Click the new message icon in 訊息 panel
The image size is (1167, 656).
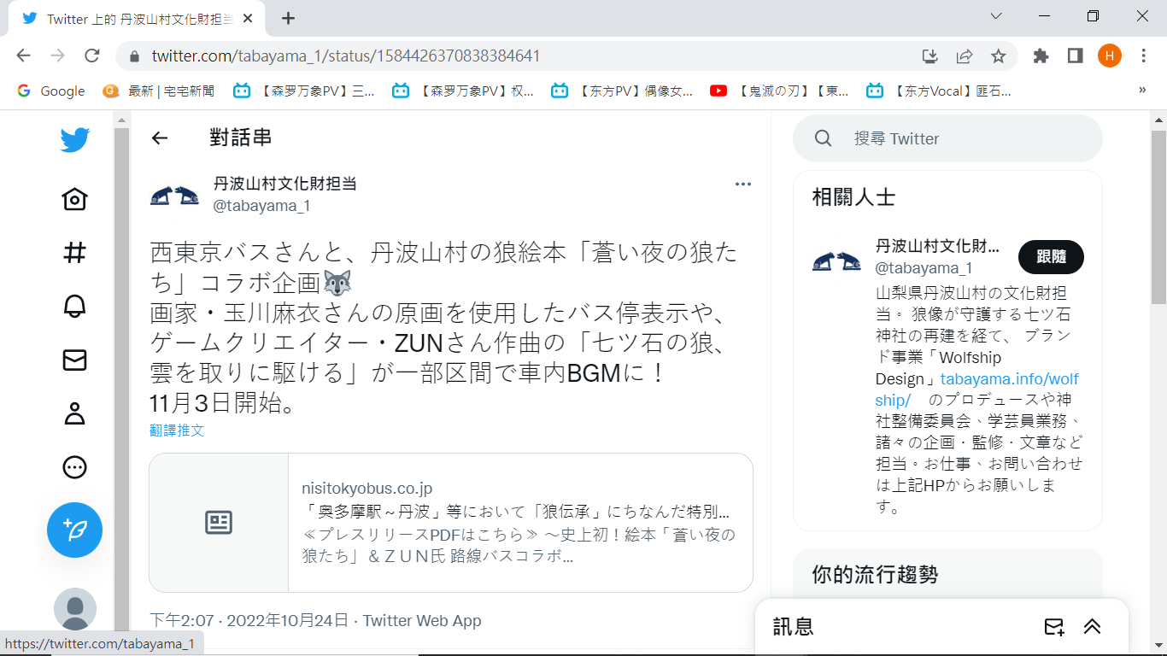click(x=1054, y=627)
